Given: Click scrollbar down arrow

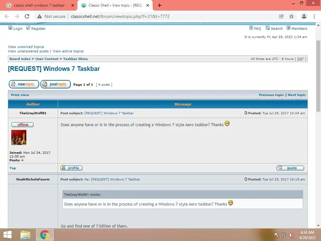Looking at the screenshot, I should pyautogui.click(x=318, y=226).
